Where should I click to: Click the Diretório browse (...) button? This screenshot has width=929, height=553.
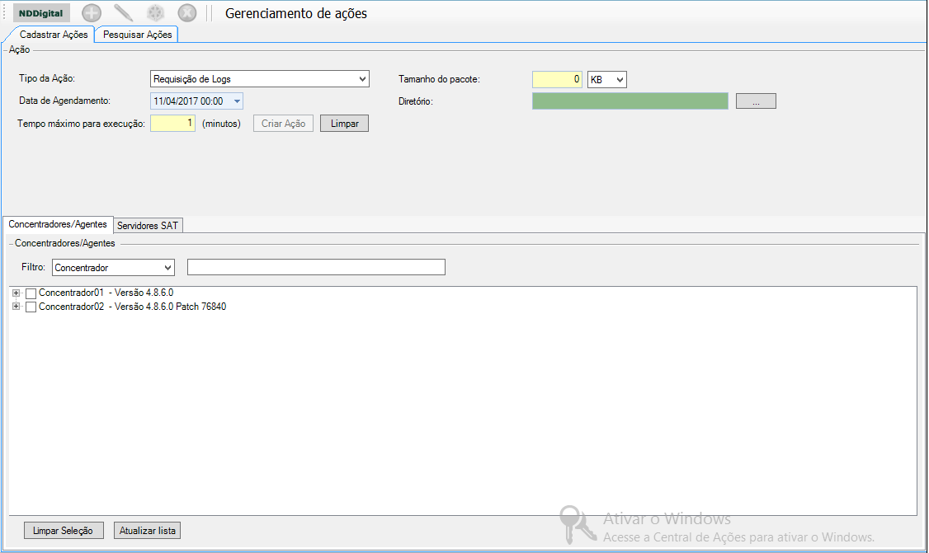756,101
